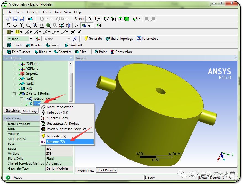This screenshot has width=243, height=185.
Task: Open the File menu
Action: coord(9,12)
